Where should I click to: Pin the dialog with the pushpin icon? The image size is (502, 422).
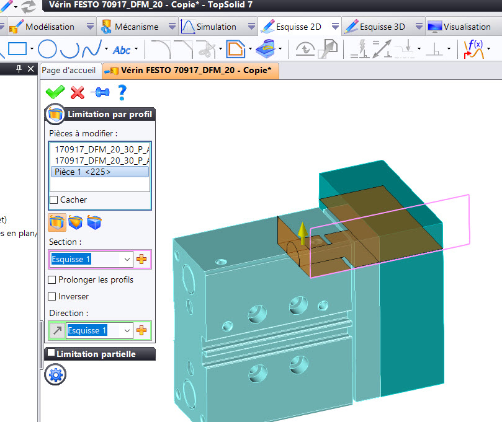(100, 92)
